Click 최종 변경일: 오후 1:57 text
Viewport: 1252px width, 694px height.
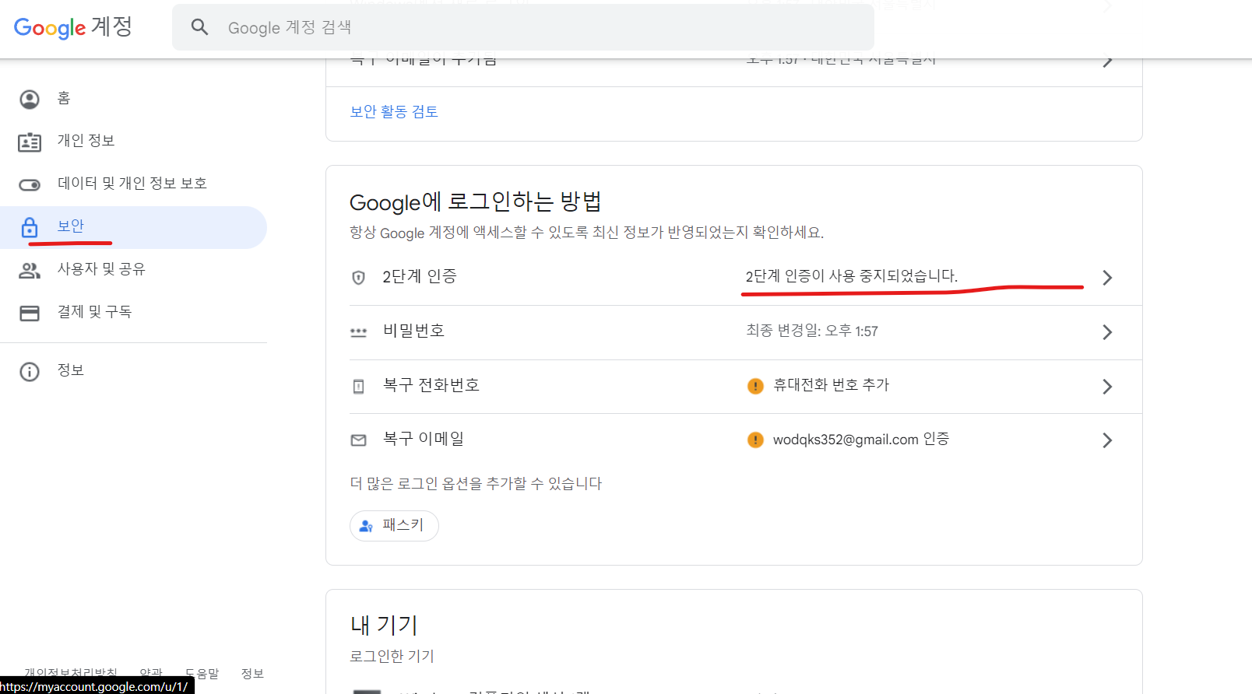point(812,331)
